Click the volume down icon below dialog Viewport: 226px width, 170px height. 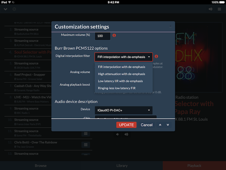[118, 134]
